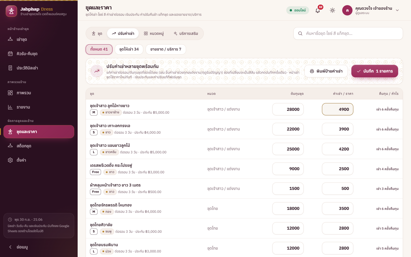Click the ออนไลน์ status badge
411x257 pixels.
pos(298,10)
